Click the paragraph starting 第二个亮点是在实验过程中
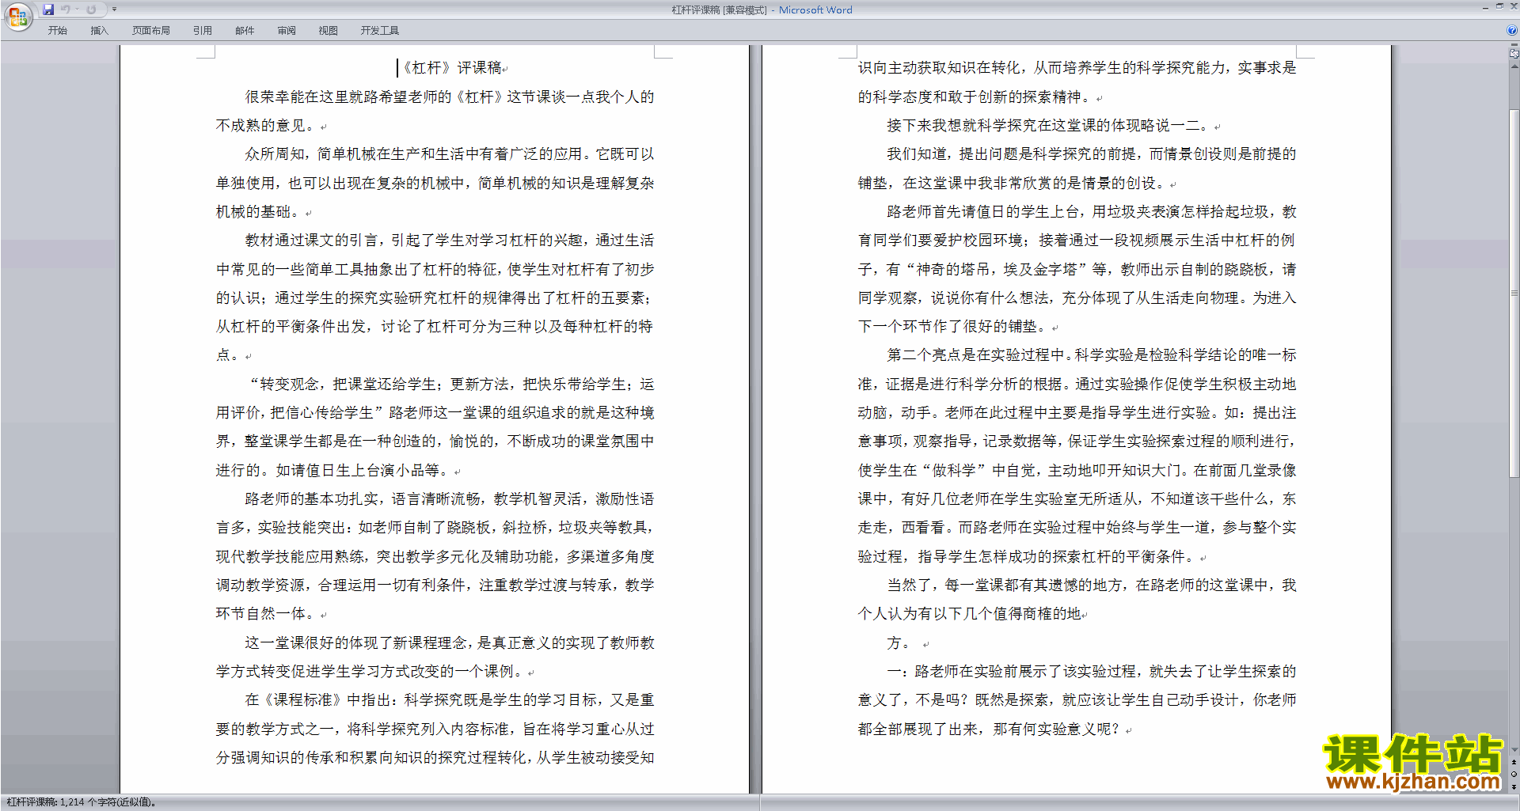 (x=1077, y=456)
